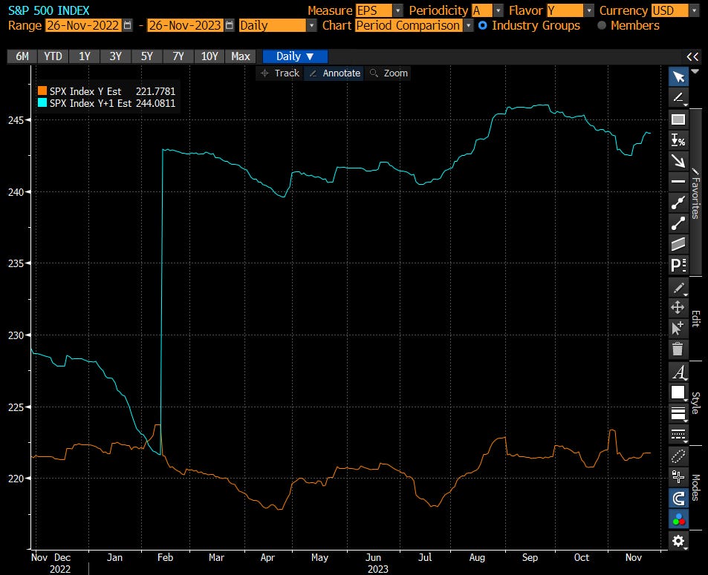Click the Sep x-axis month label
The width and height of the screenshot is (708, 575).
[x=530, y=557]
